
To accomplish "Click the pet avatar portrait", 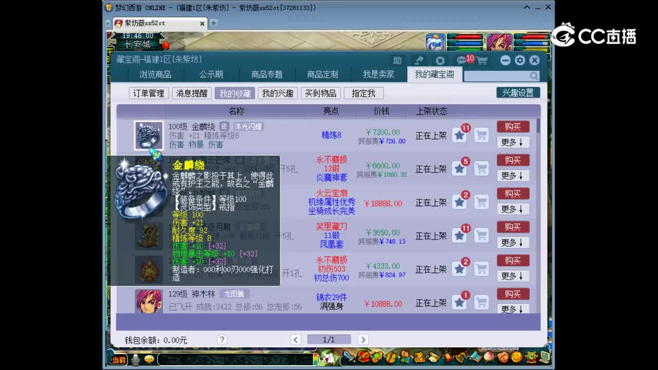I will pyautogui.click(x=435, y=42).
